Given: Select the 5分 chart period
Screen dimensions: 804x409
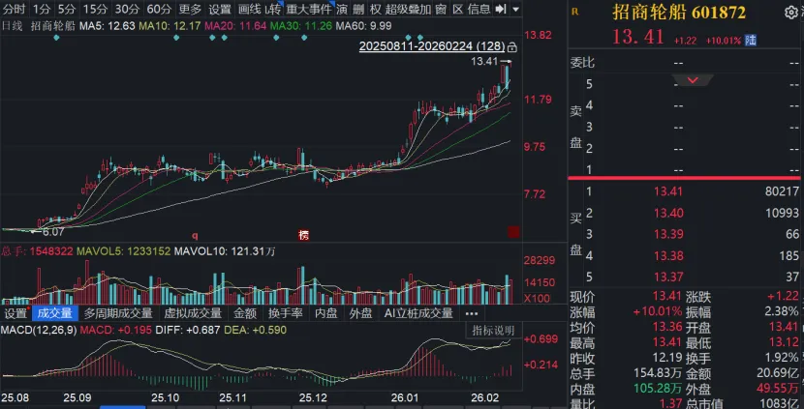Looking at the screenshot, I should point(66,9).
